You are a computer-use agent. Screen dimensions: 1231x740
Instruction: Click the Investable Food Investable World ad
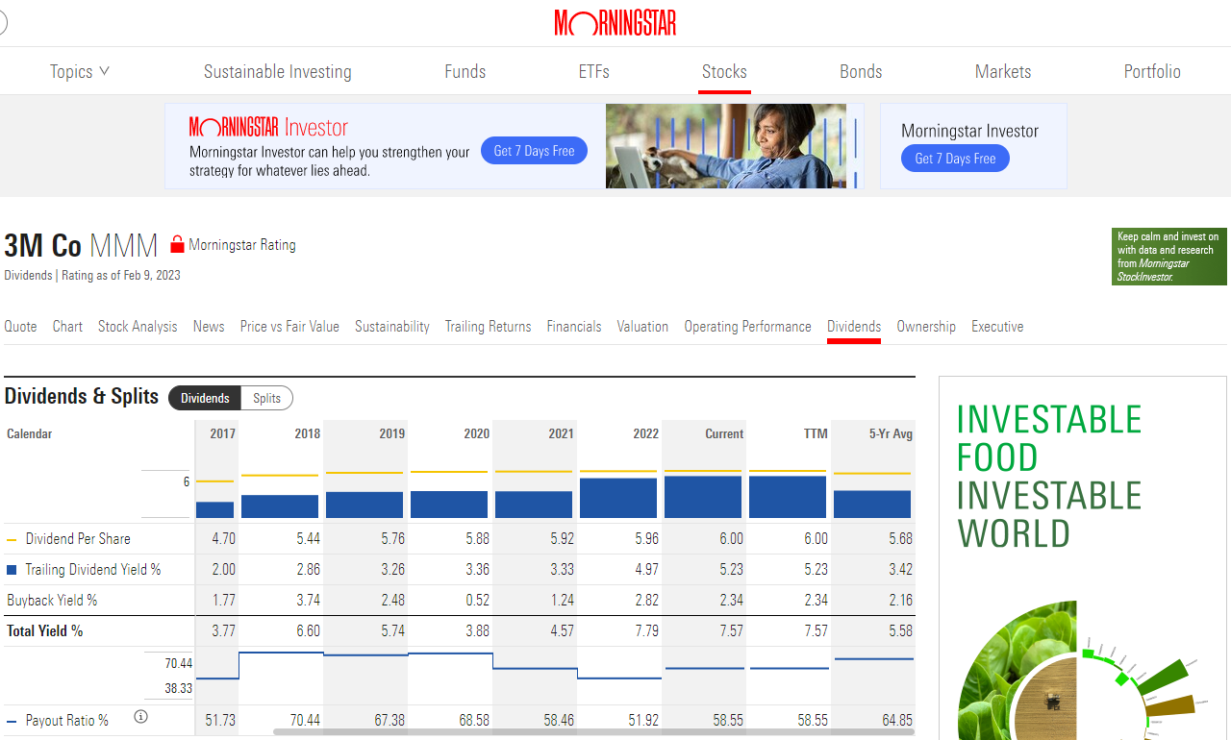click(x=1083, y=557)
